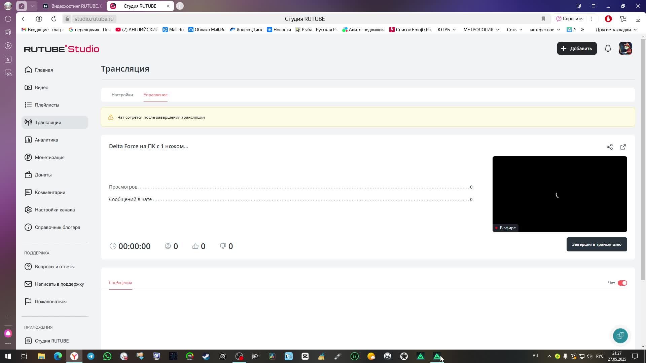Show more bookmarks chevron
646x363 pixels.
[x=582, y=30]
